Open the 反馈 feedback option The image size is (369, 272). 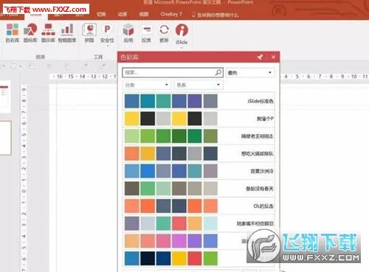146,33
